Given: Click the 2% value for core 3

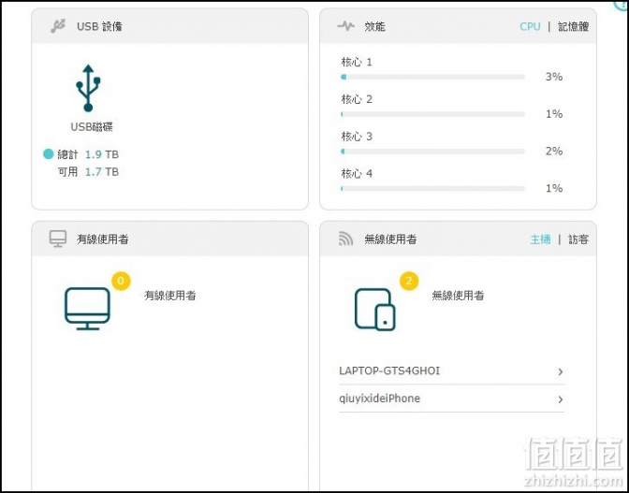Looking at the screenshot, I should click(x=554, y=152).
